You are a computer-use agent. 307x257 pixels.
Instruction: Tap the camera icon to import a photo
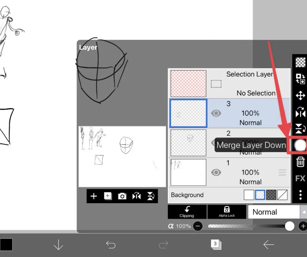122,196
